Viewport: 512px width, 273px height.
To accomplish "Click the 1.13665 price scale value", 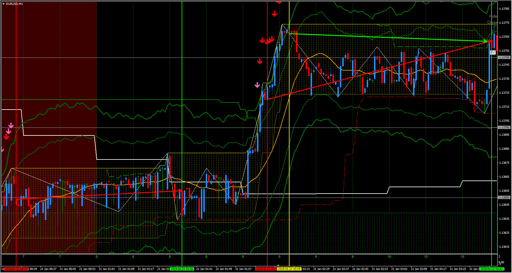I will (504, 177).
